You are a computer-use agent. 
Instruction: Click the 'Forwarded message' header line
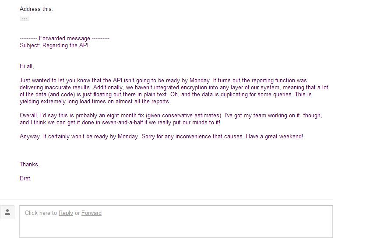64,38
